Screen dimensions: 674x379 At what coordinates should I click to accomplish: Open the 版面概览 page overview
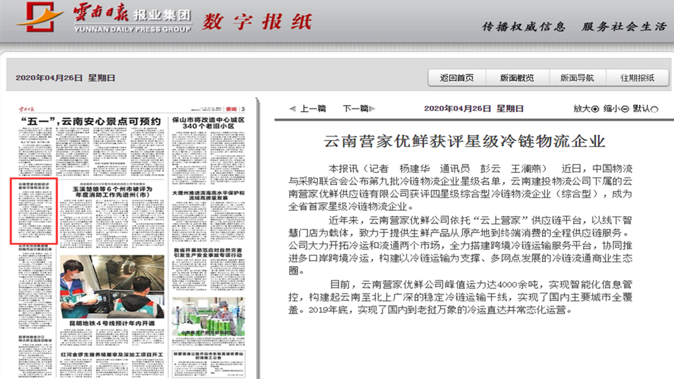coord(517,78)
